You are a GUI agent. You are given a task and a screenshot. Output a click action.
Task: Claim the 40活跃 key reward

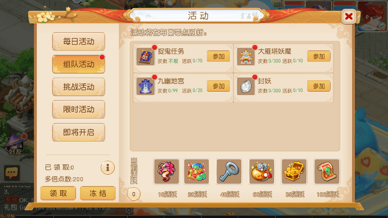(229, 172)
